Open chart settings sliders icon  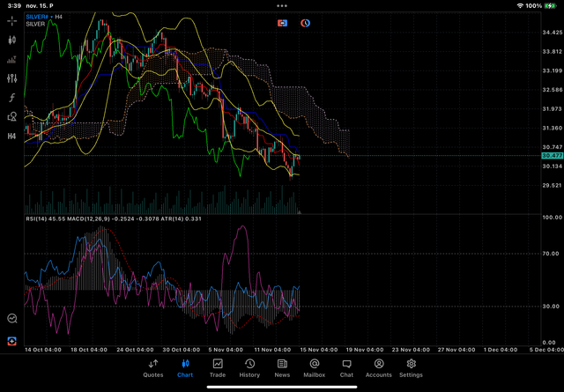[11, 78]
